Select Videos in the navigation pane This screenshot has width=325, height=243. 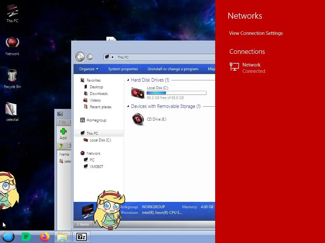[x=92, y=100]
